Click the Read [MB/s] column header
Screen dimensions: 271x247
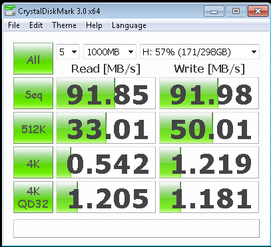tap(106, 69)
